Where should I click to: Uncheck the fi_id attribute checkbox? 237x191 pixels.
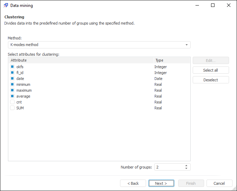point(12,73)
